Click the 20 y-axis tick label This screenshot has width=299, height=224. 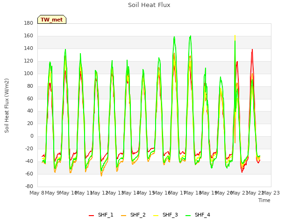(x=30, y=123)
